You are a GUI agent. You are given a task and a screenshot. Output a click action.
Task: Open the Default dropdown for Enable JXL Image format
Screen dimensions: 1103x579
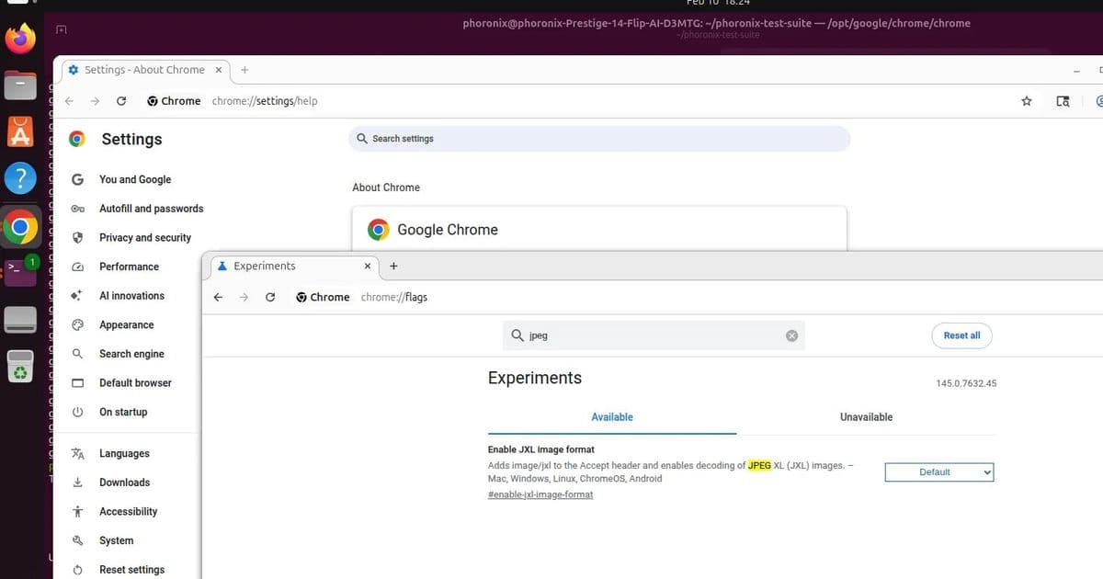939,471
